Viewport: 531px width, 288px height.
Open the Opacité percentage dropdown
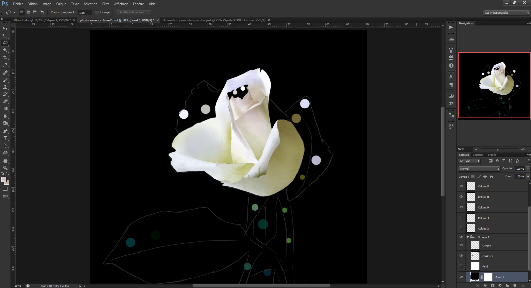tap(527, 169)
